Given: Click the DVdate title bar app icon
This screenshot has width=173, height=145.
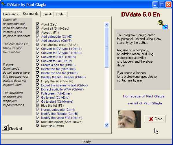Looking at the screenshot, I should [x=3, y=4].
